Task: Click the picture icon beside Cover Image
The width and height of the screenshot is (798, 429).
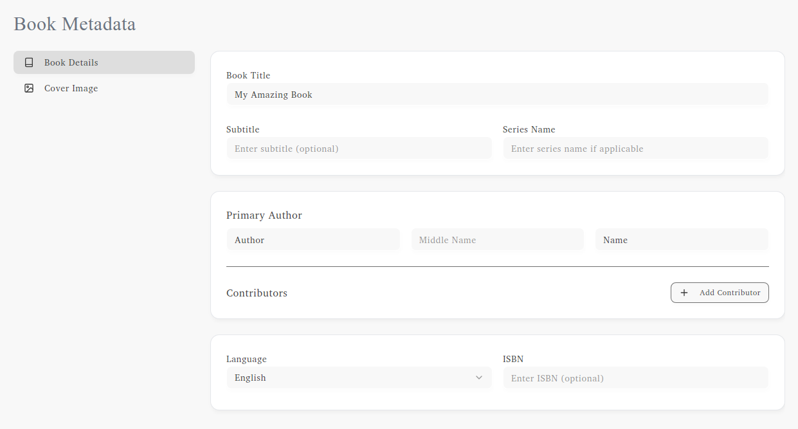Action: (x=28, y=88)
